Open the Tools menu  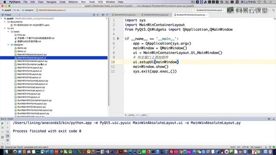click(92, 2)
